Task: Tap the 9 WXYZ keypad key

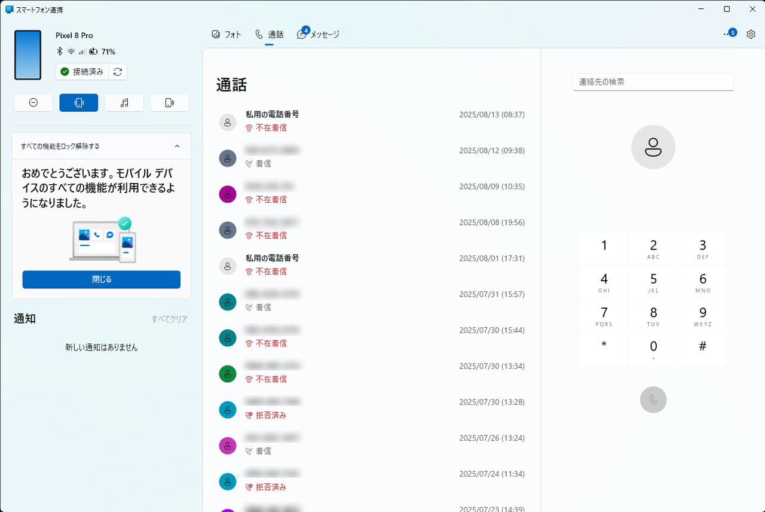Action: [x=703, y=316]
